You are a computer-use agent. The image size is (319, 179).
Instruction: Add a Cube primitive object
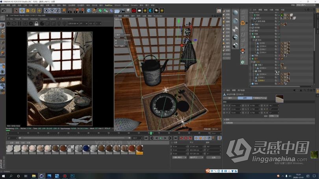pos(89,11)
